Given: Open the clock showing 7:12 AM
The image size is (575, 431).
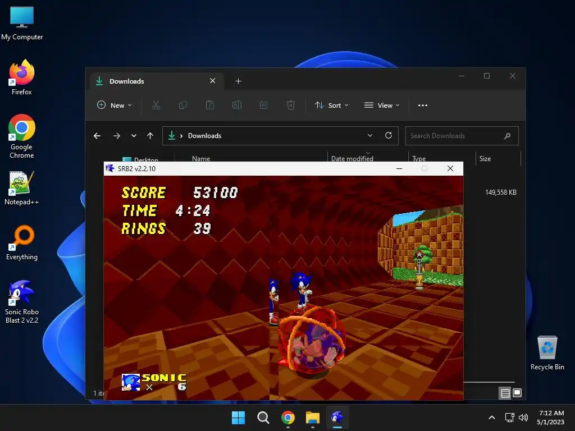Looking at the screenshot, I should [550, 418].
